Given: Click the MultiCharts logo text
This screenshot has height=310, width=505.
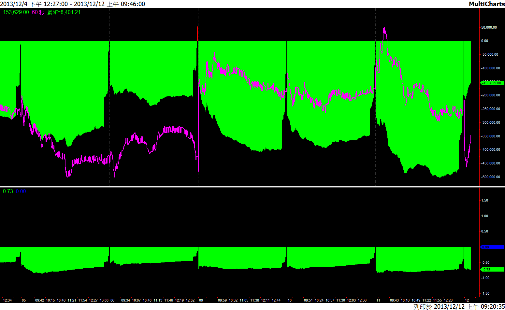Looking at the screenshot, I should pos(487,4).
